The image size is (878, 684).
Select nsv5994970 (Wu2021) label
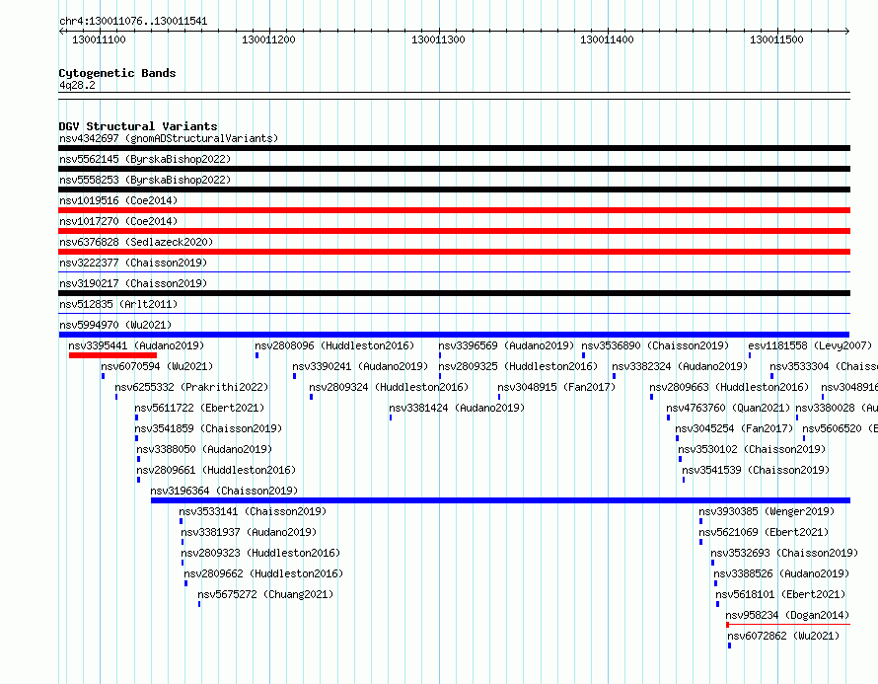(x=115, y=325)
